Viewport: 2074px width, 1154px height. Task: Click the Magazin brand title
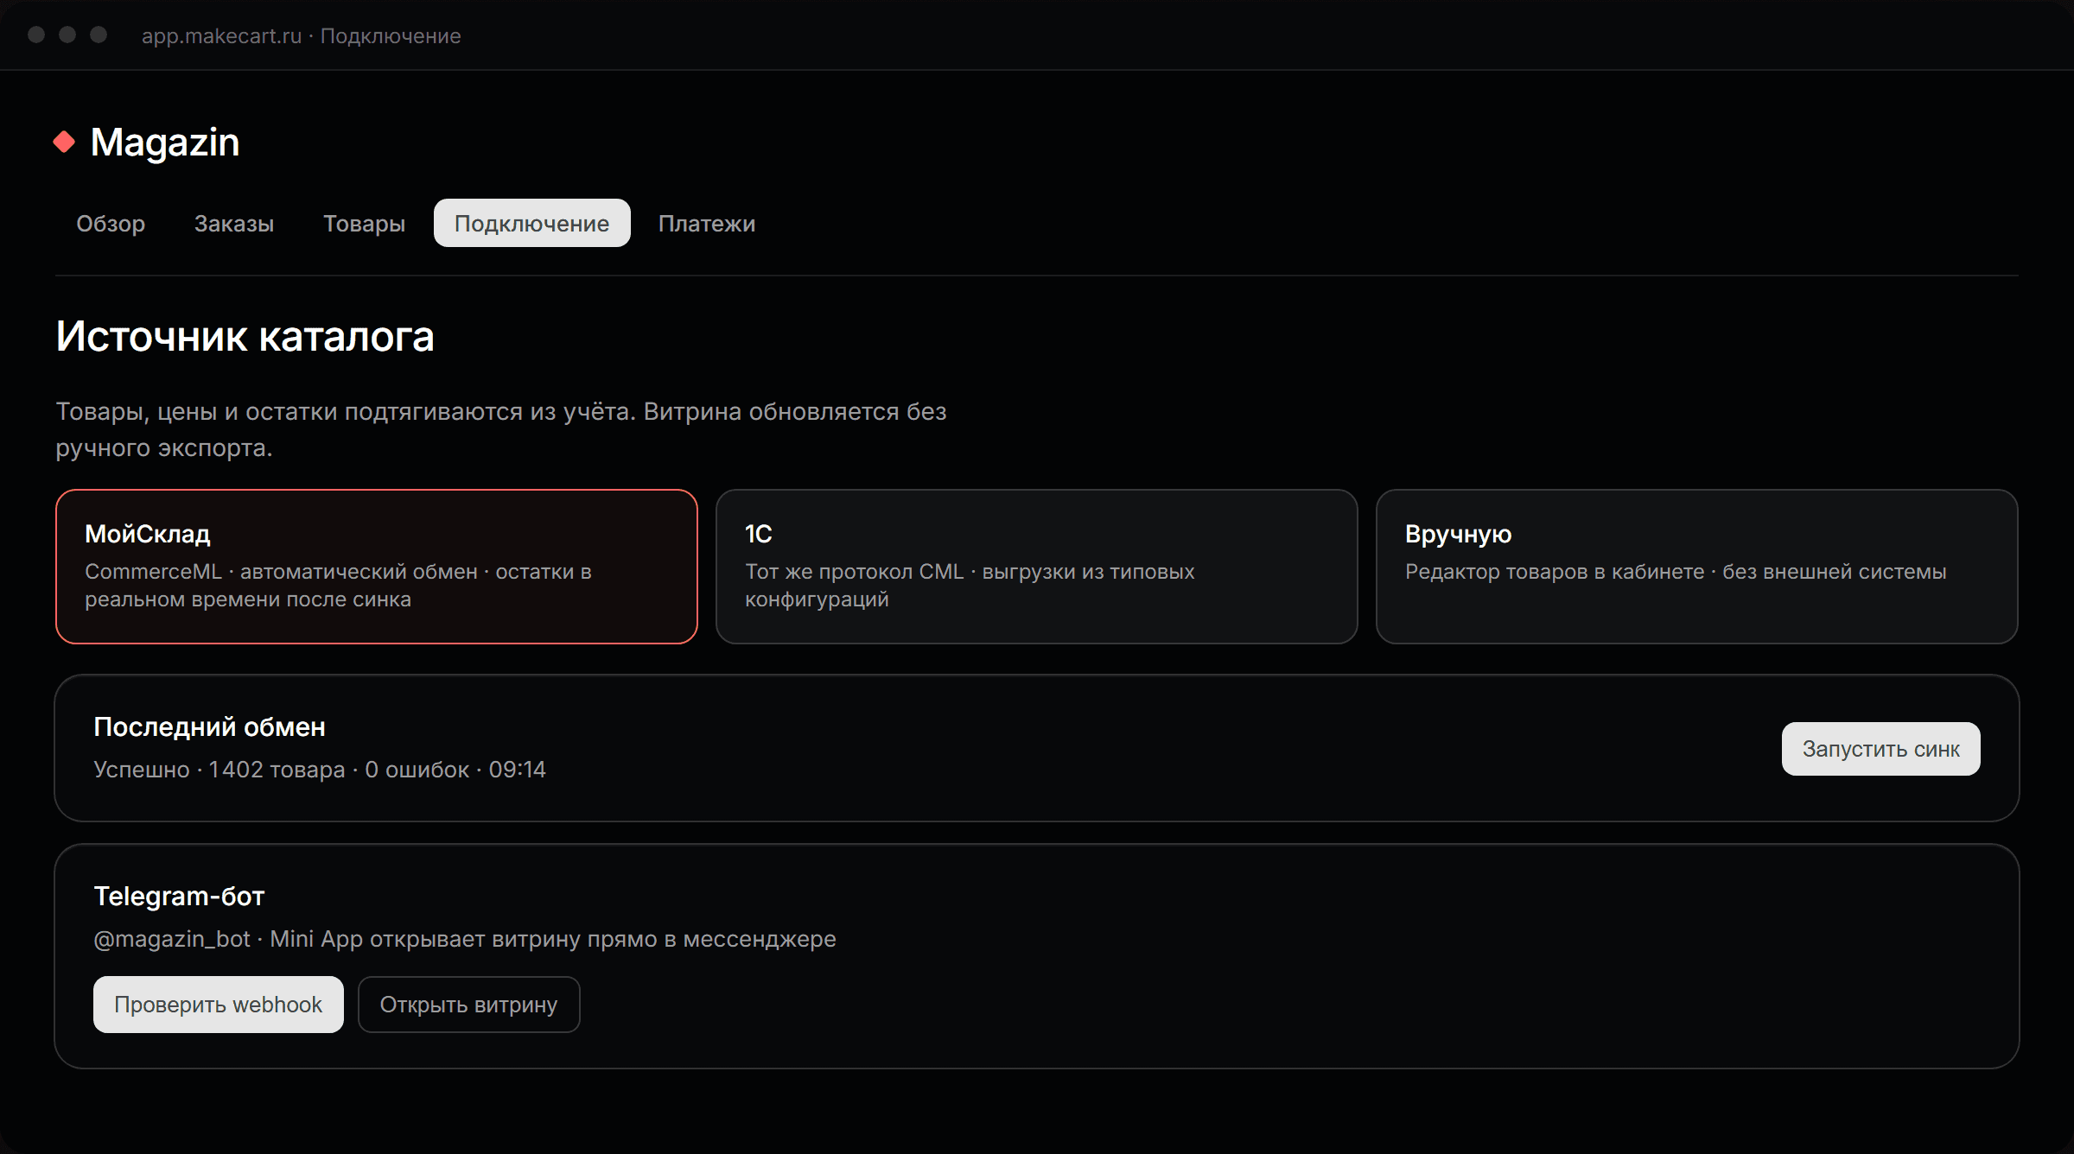point(165,143)
